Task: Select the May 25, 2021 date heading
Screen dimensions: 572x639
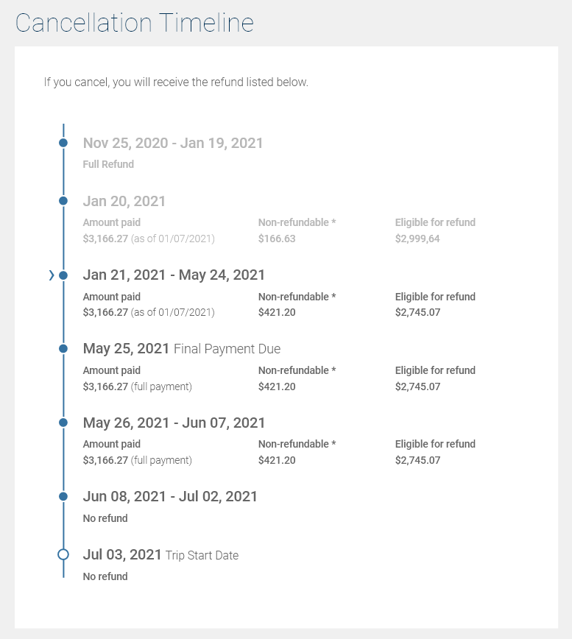Action: coord(126,349)
